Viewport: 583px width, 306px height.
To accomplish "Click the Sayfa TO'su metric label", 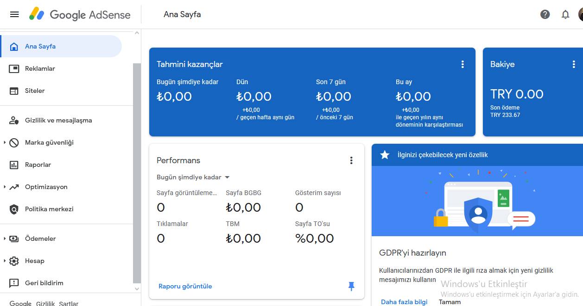I will pos(312,224).
